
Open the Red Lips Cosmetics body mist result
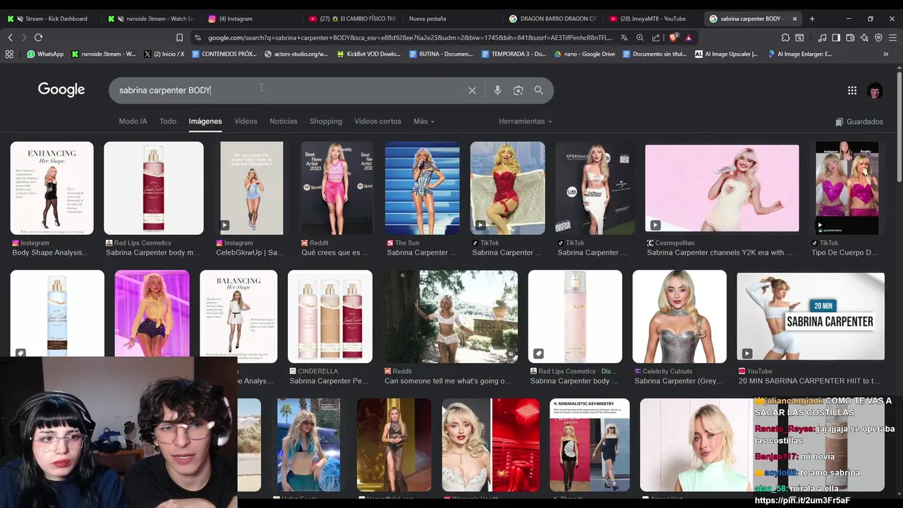(153, 188)
